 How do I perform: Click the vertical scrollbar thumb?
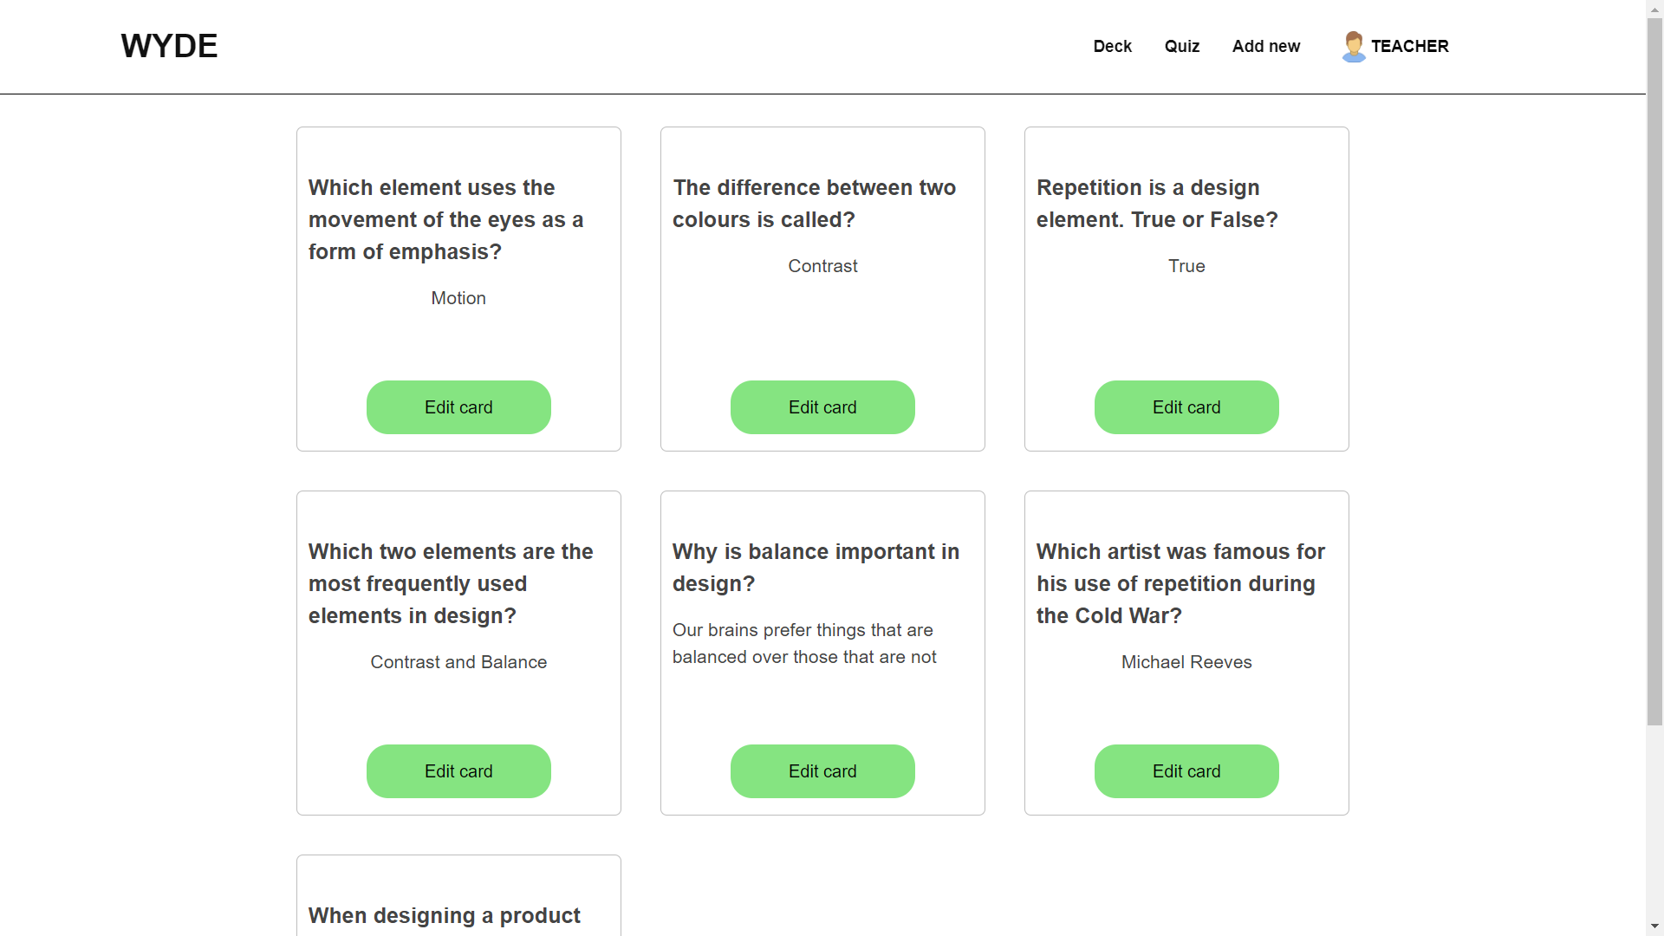coord(1654,373)
